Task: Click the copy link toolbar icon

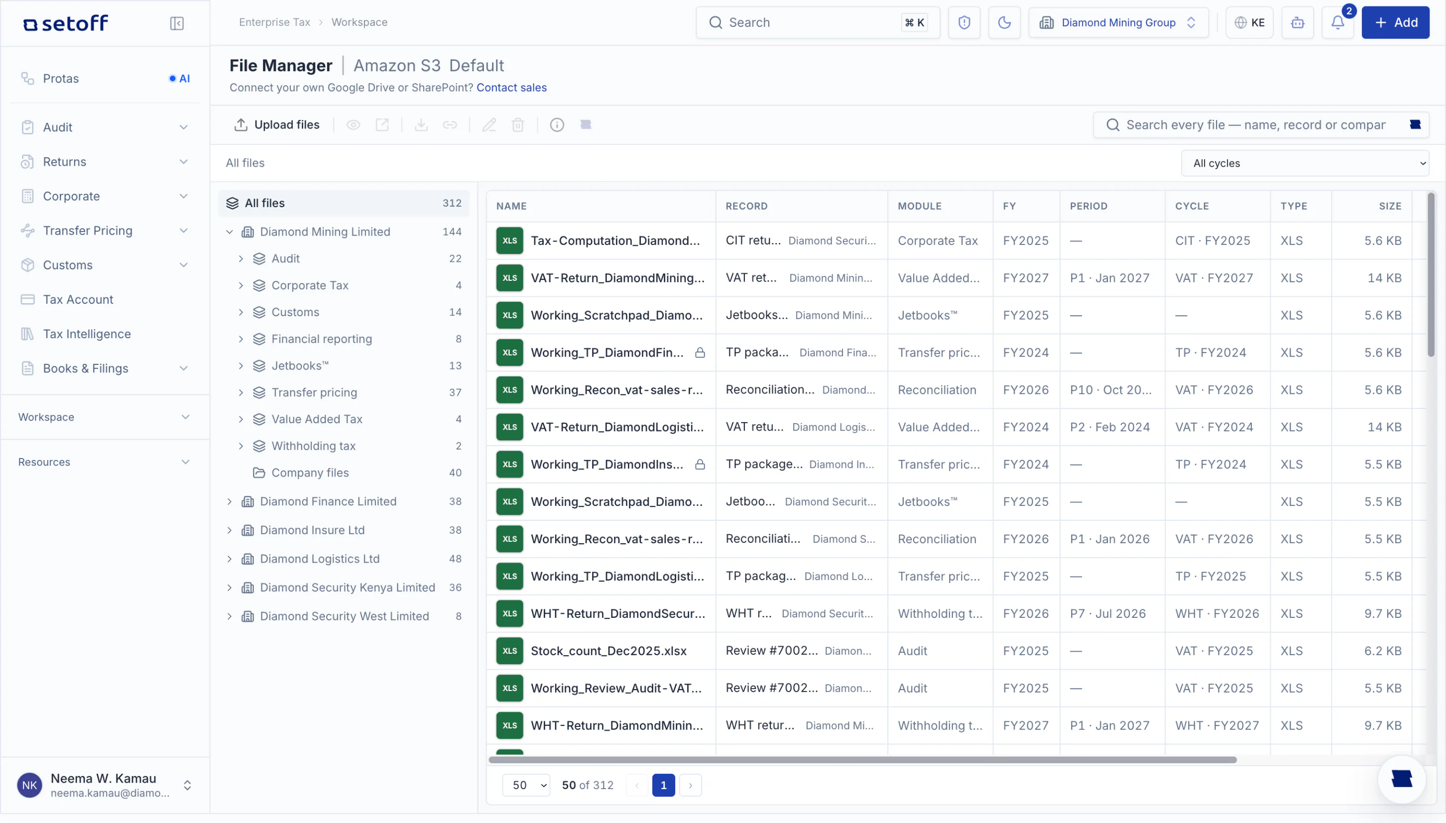Action: coord(450,125)
